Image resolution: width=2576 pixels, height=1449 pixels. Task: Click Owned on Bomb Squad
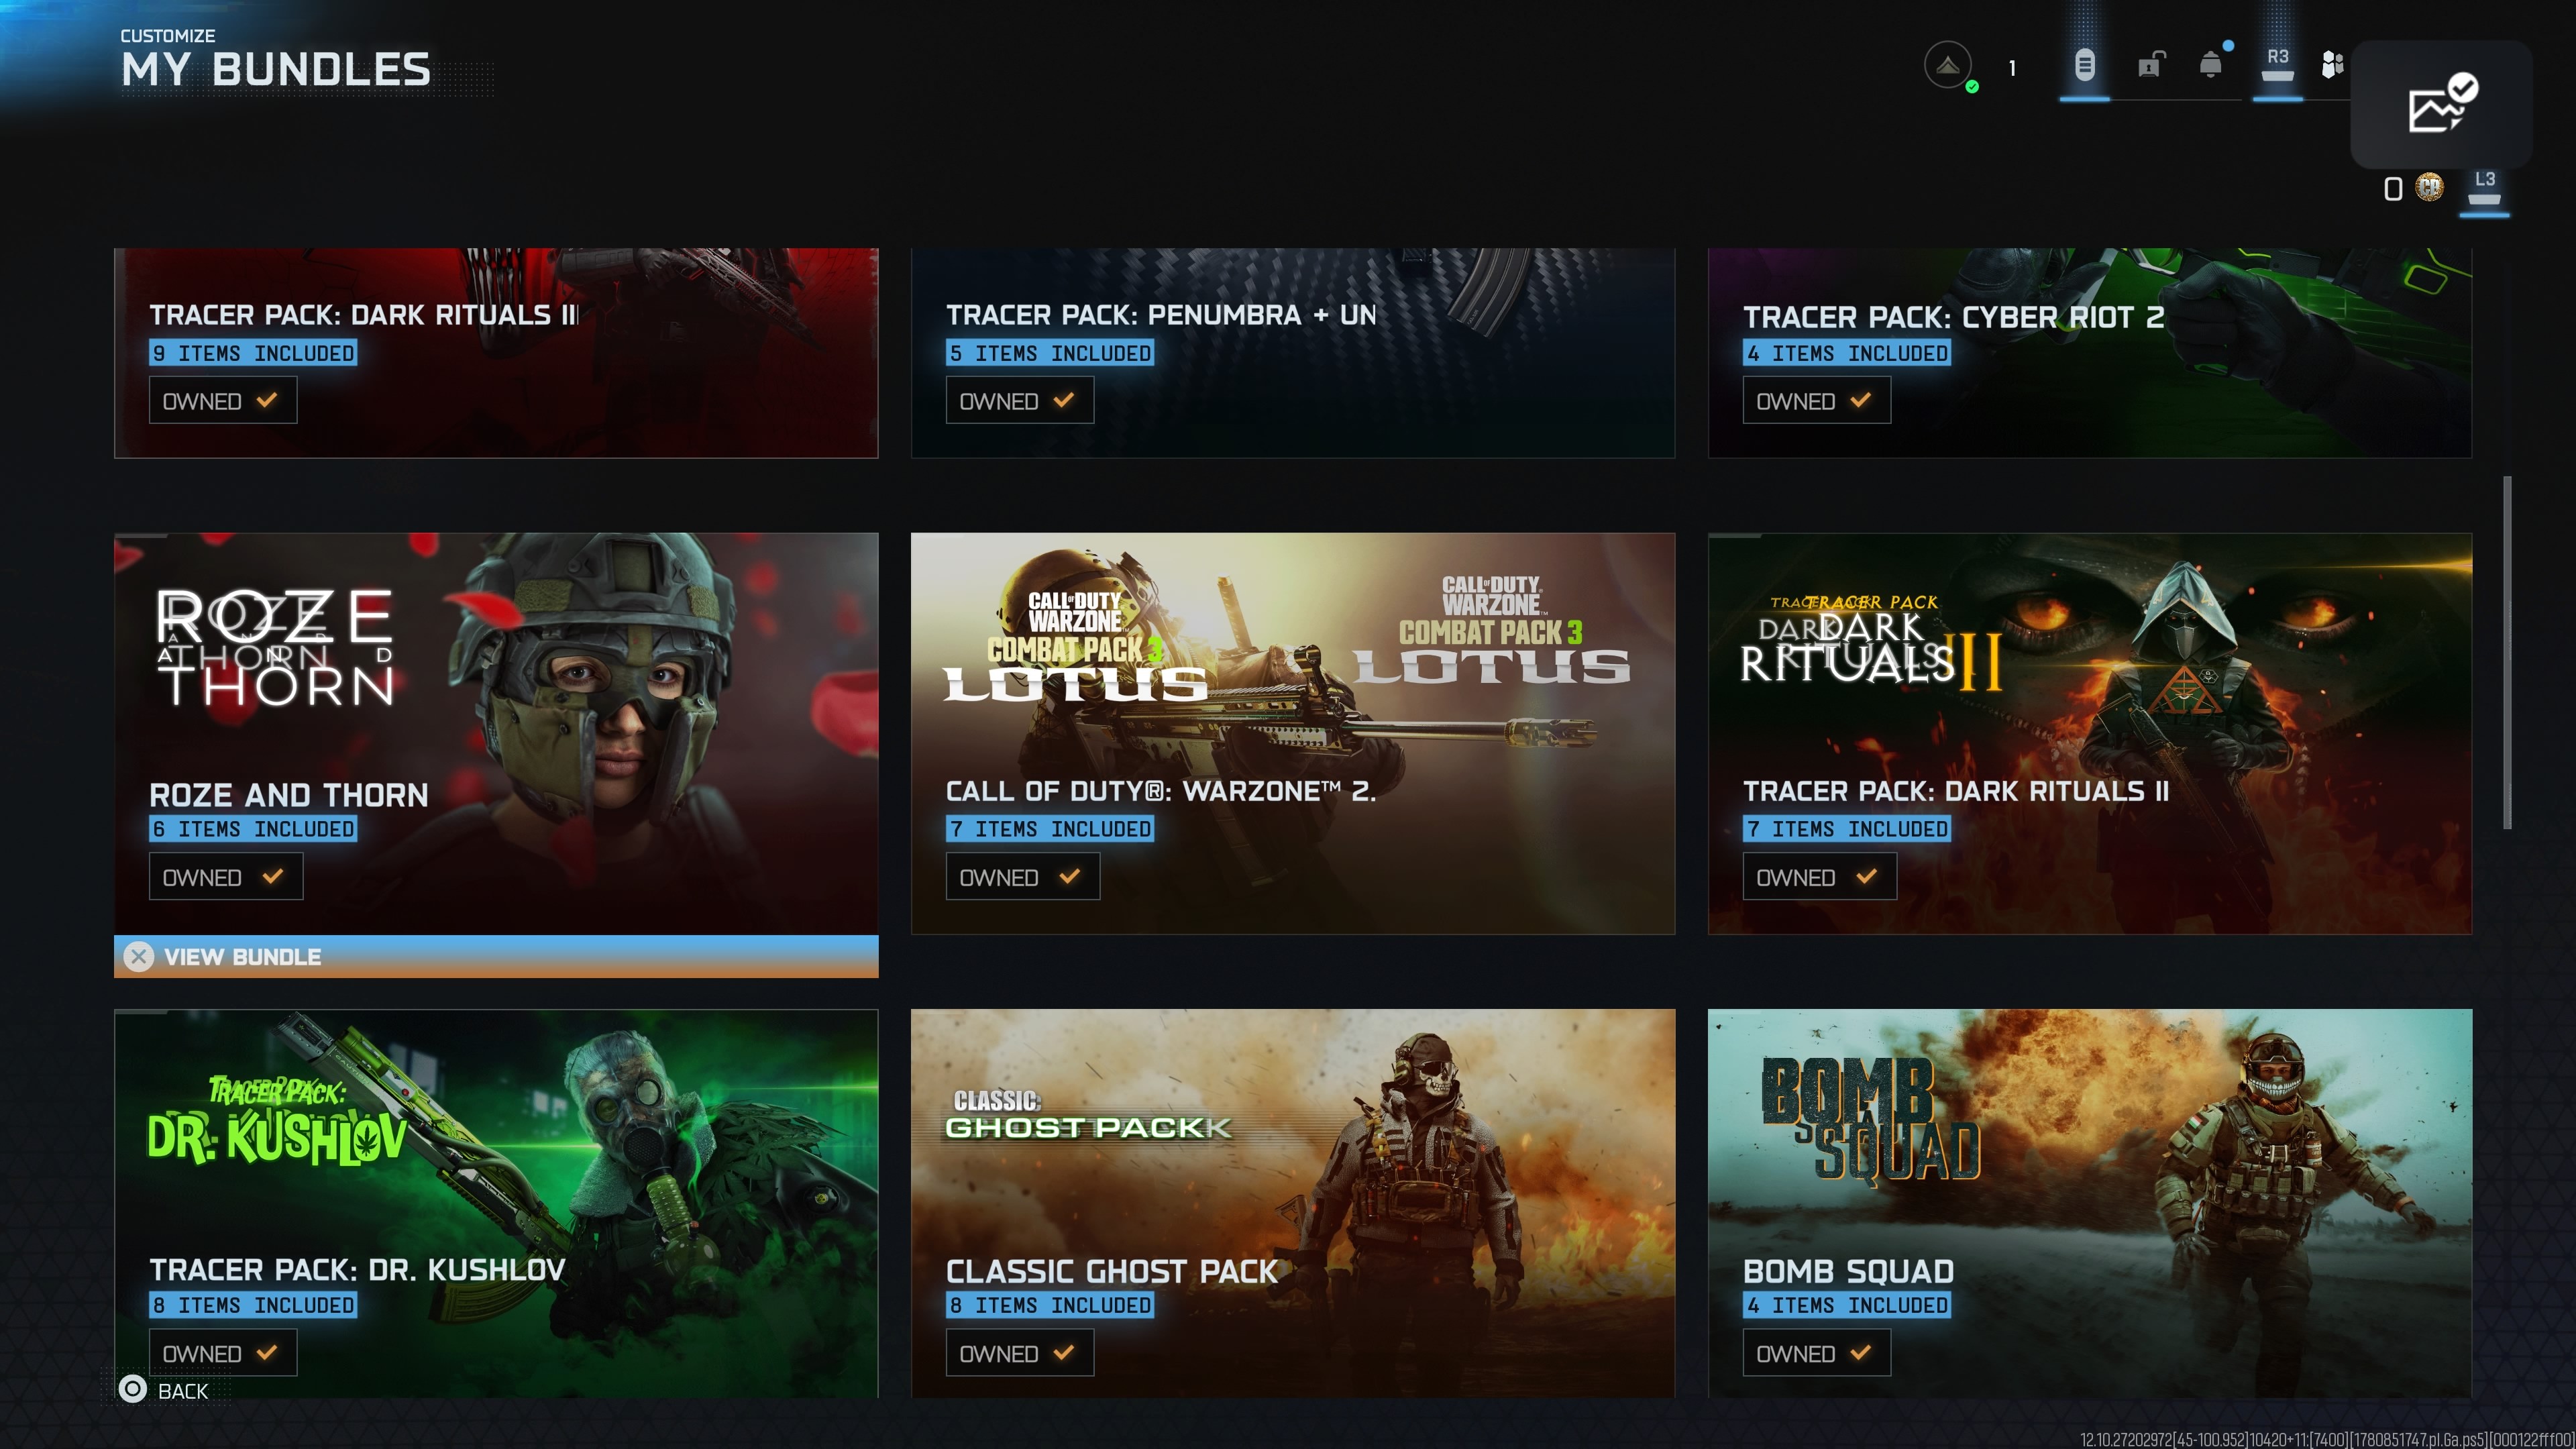pyautogui.click(x=1817, y=1353)
